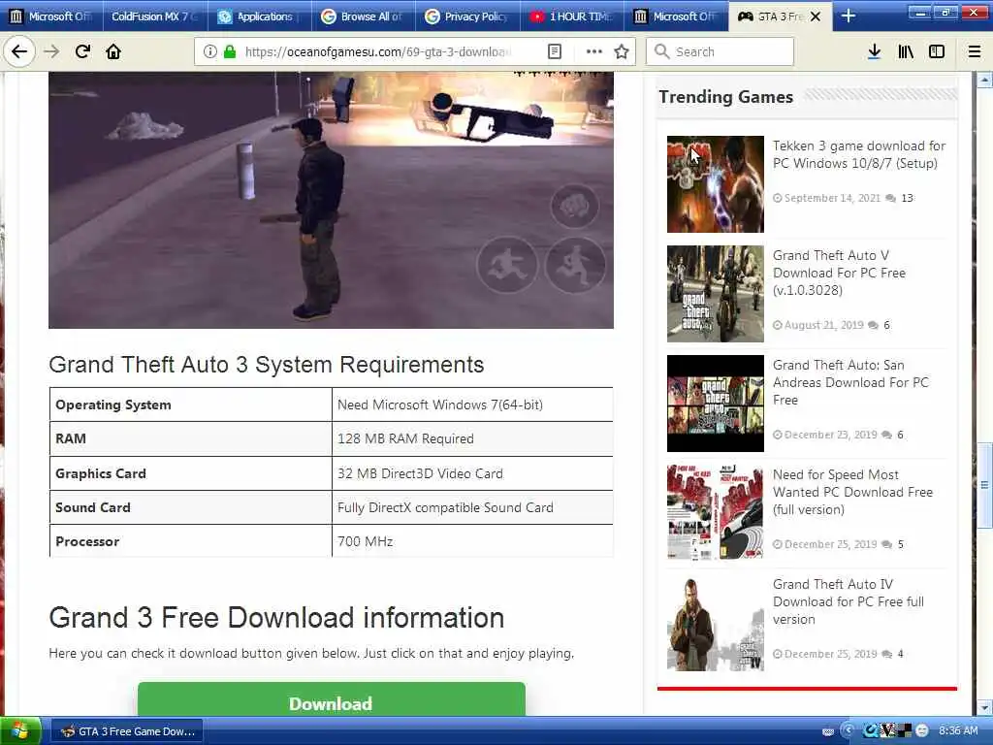
Task: Open Grand Theft Auto IV Download link
Action: pos(848,601)
